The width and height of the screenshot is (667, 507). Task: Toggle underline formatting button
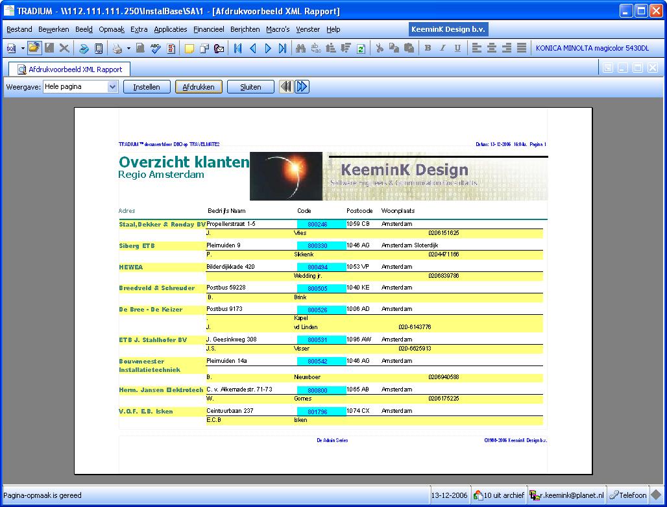pos(457,48)
